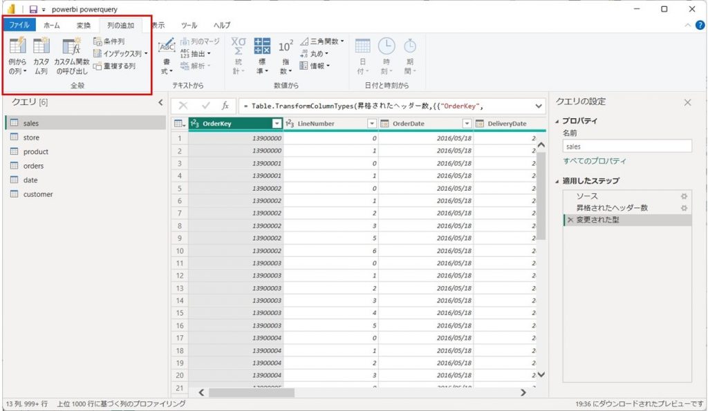Viewport: 708px width, 411px height.
Task: Switch to the ホーム ribbon tab
Action: [53, 24]
